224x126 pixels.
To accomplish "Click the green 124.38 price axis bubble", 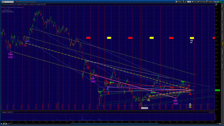I will click(217, 90).
